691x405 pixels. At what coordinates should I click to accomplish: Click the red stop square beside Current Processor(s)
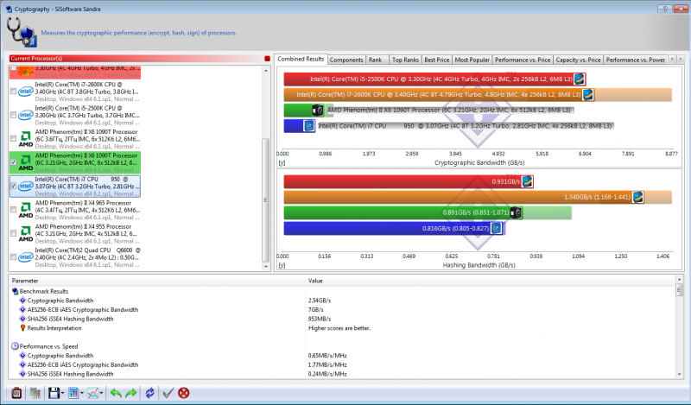[x=267, y=59]
